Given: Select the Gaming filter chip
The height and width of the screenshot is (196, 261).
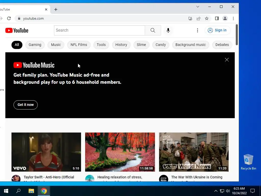Looking at the screenshot, I should click(x=35, y=45).
